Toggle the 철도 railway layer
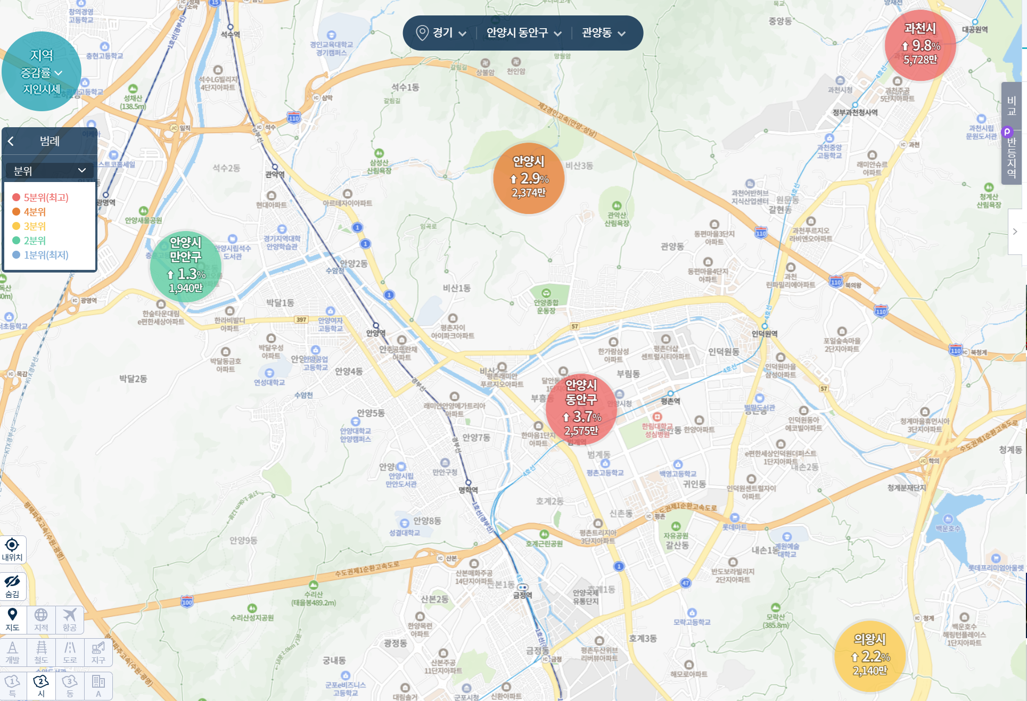Viewport: 1027px width, 701px height. click(x=41, y=652)
